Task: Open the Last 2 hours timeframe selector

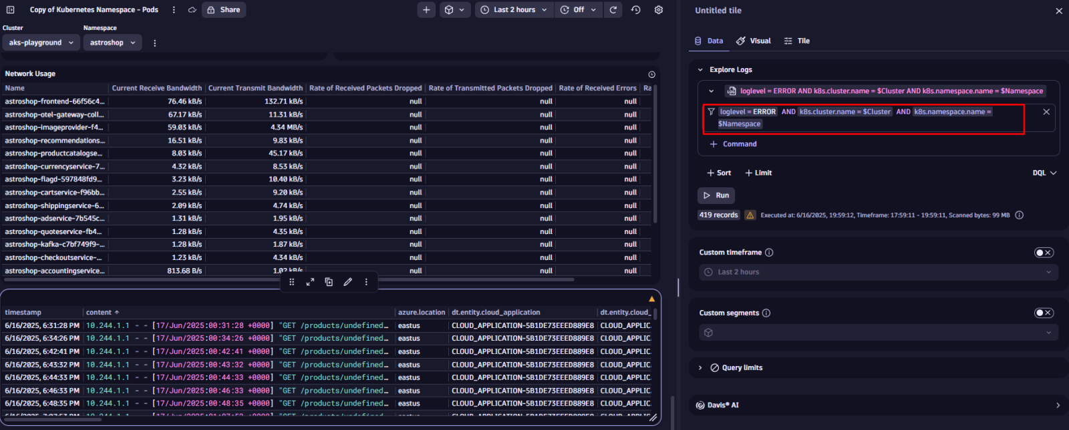Action: pyautogui.click(x=514, y=10)
